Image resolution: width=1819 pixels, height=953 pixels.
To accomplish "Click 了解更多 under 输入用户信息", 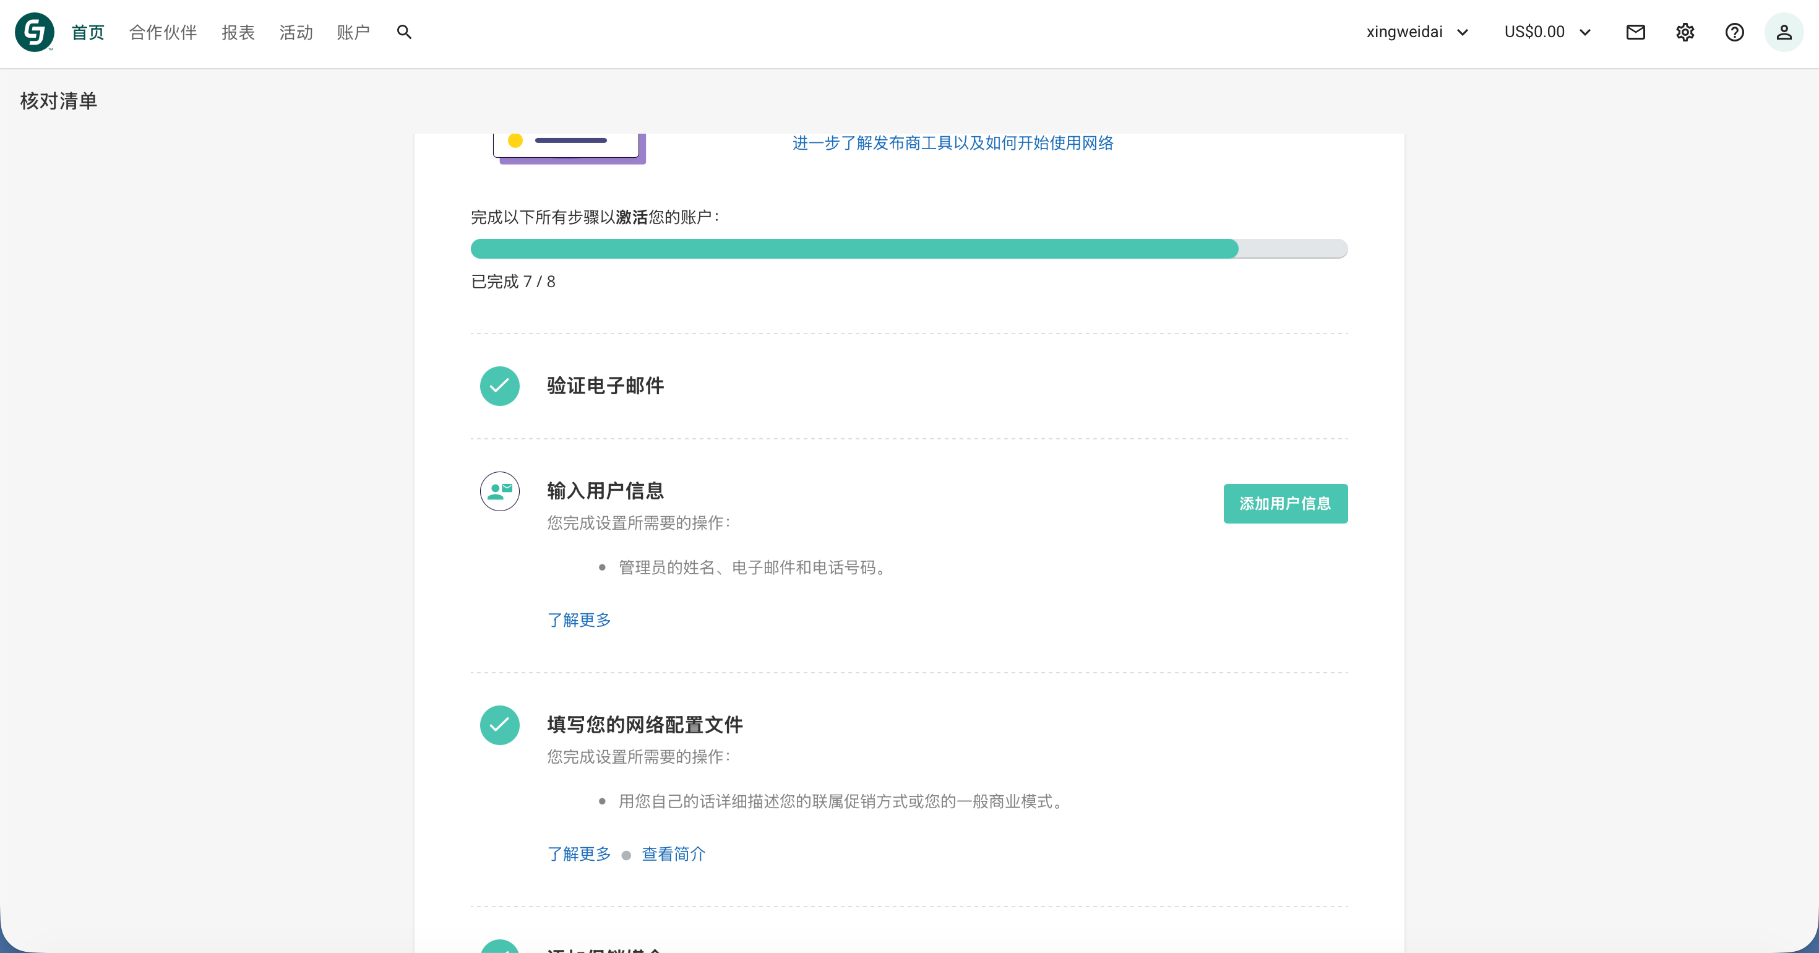I will [x=579, y=620].
